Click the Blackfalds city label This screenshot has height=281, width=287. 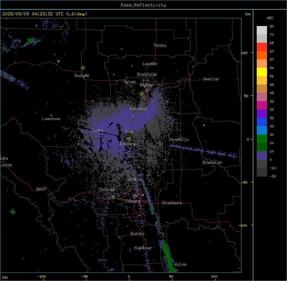tap(147, 74)
